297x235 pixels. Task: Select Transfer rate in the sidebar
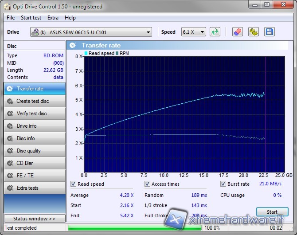tap(35, 89)
